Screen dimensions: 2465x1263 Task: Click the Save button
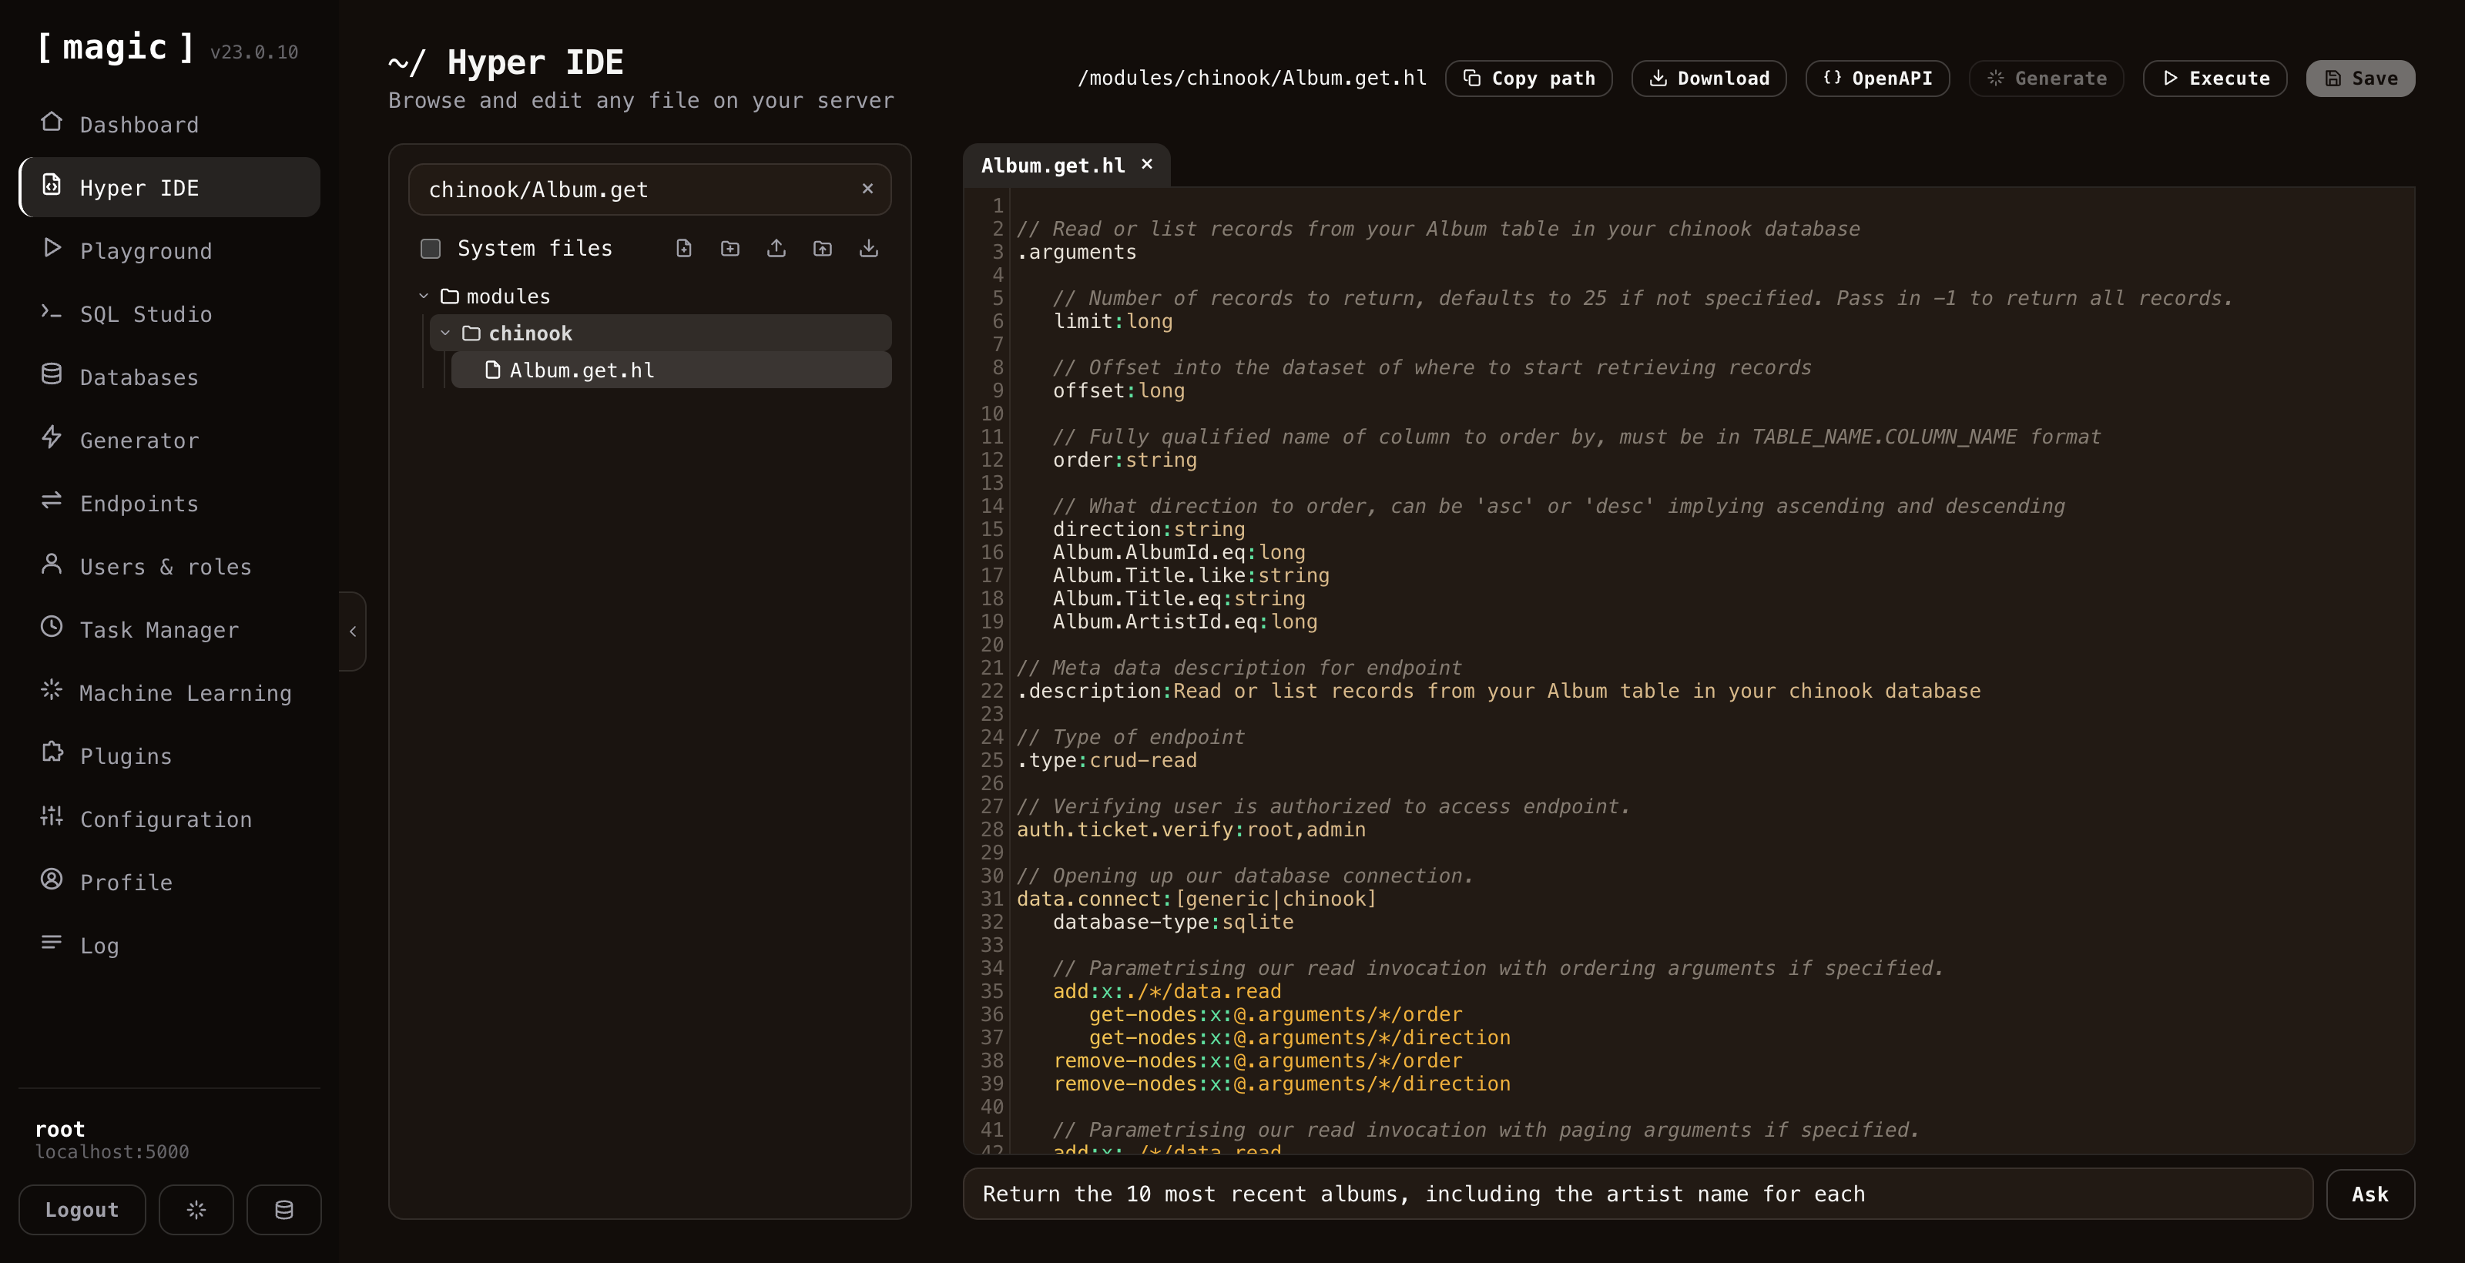point(2361,79)
